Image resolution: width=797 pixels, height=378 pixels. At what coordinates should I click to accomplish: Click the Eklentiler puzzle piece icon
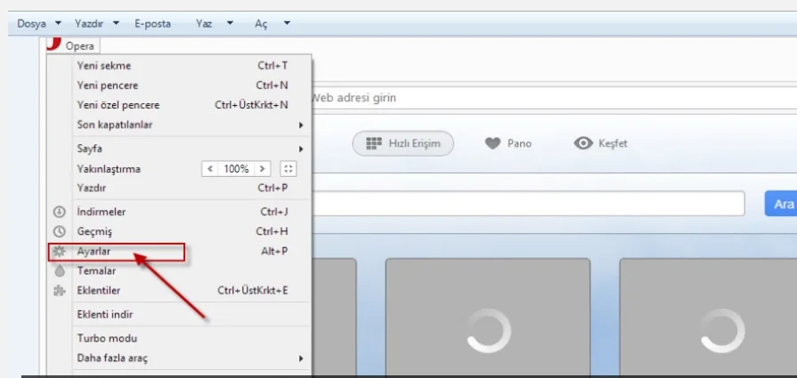(x=60, y=290)
